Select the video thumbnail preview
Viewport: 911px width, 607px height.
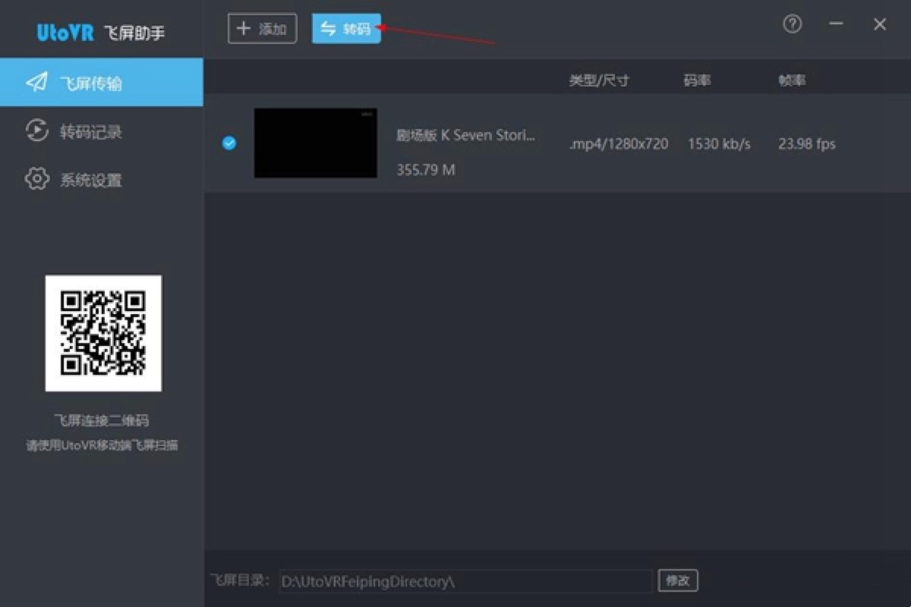316,143
